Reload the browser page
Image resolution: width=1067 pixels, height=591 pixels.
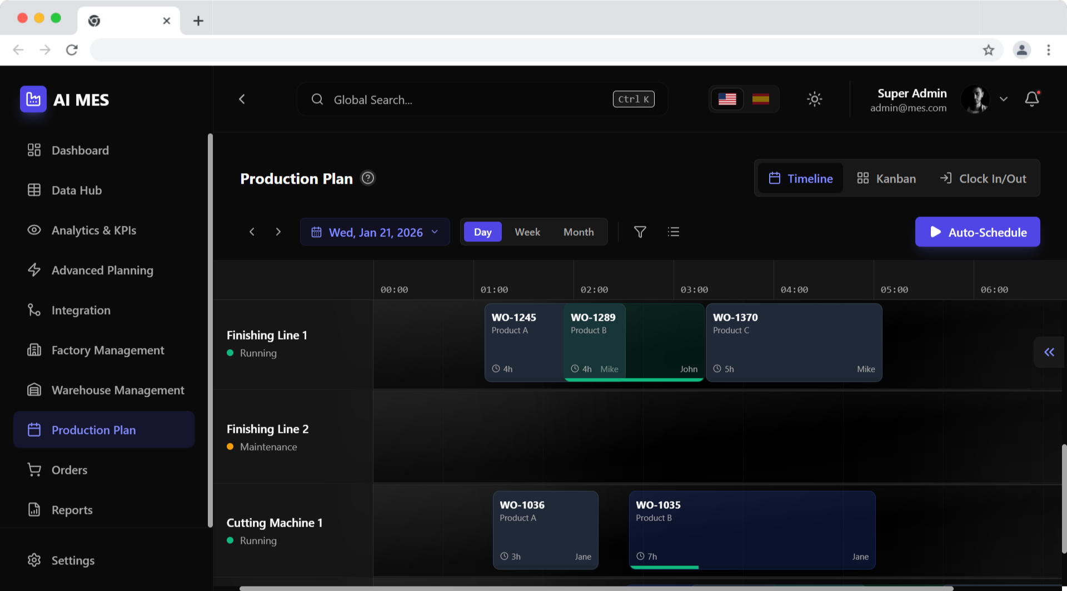click(x=72, y=50)
